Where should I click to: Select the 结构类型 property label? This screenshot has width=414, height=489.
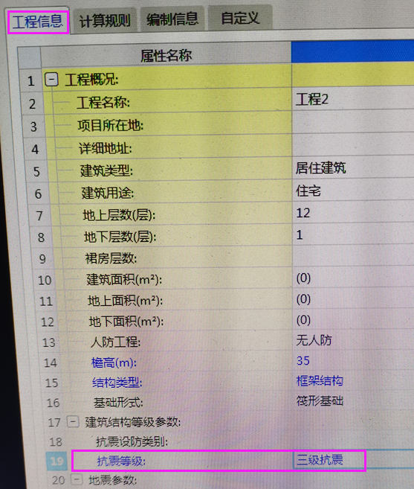pos(117,383)
